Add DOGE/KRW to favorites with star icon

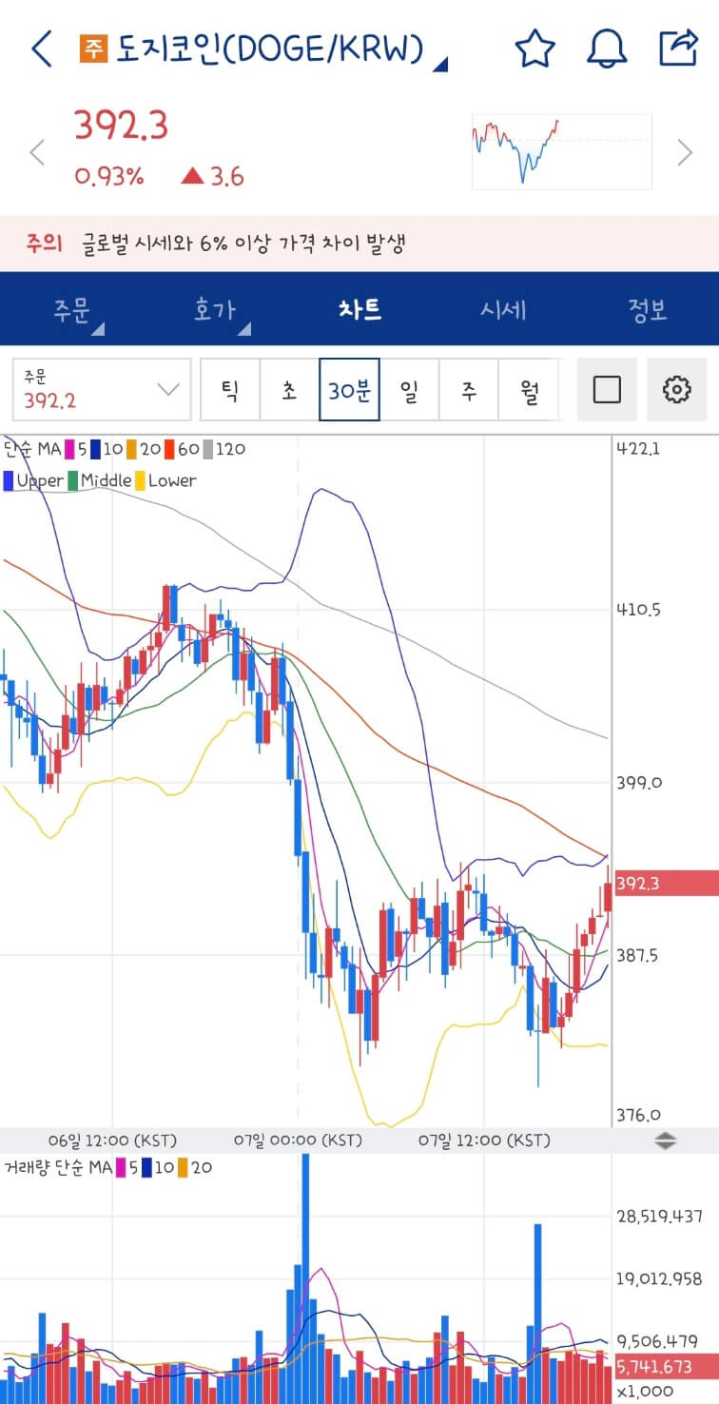[x=534, y=49]
